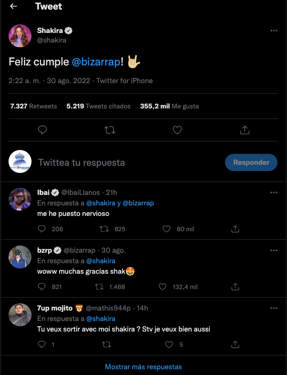Open more options on Shakira's tweet
287x375 pixels.
pyautogui.click(x=274, y=31)
